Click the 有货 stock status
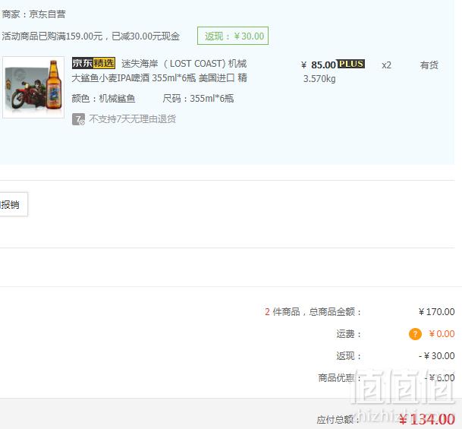The image size is (462, 429). (x=429, y=65)
